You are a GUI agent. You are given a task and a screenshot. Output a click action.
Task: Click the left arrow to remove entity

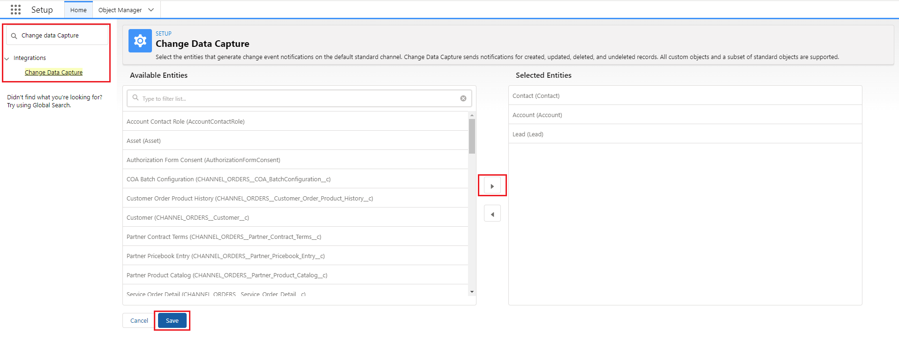coord(492,214)
